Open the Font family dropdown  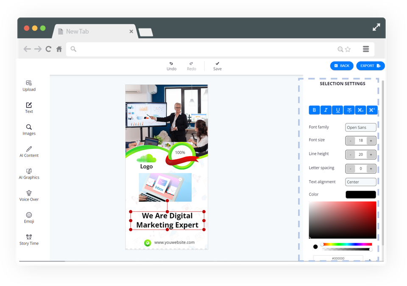(x=360, y=127)
